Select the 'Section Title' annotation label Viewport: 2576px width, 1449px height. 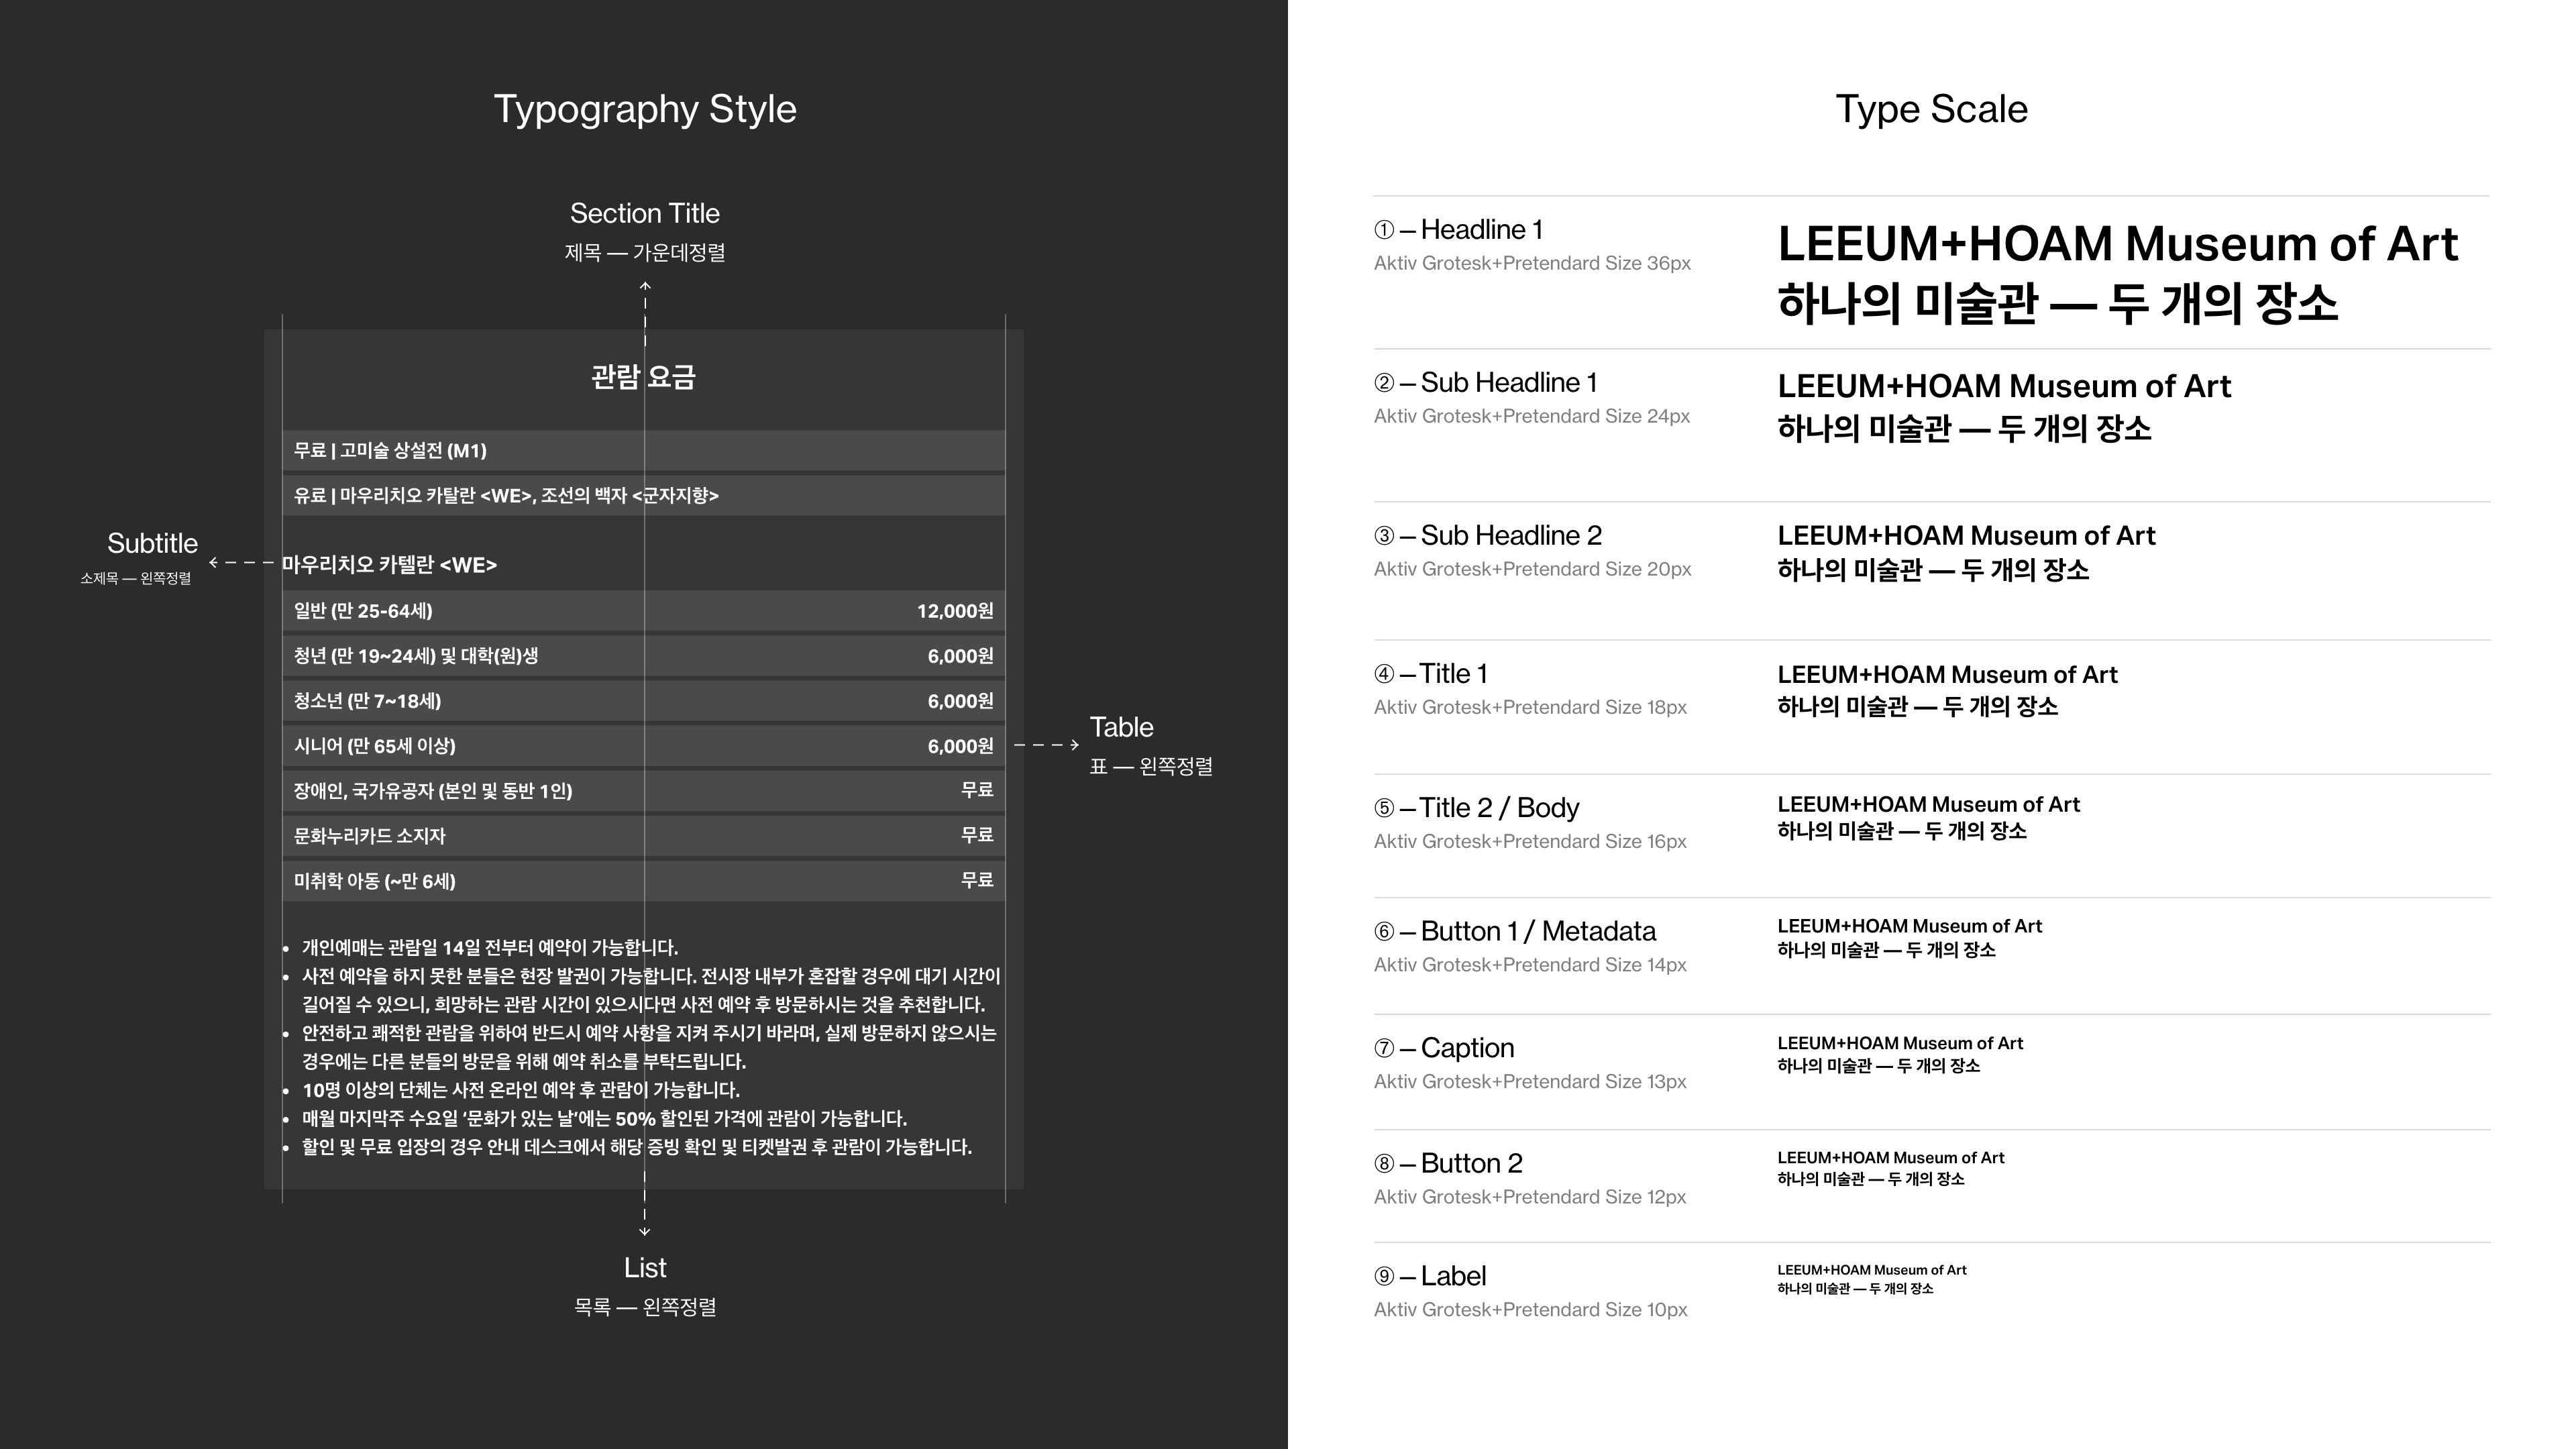pyautogui.click(x=645, y=213)
